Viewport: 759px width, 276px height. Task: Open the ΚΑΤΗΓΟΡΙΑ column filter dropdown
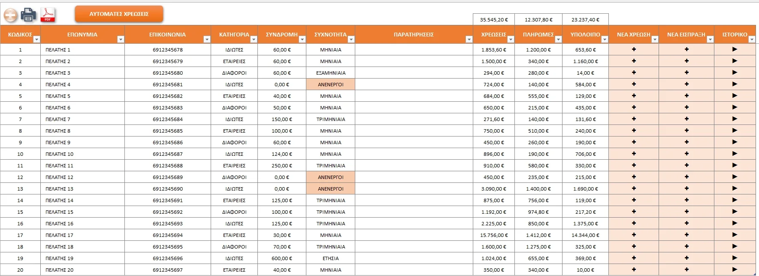254,39
